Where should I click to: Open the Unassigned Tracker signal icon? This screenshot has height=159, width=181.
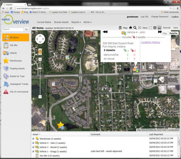[x=6, y=84]
